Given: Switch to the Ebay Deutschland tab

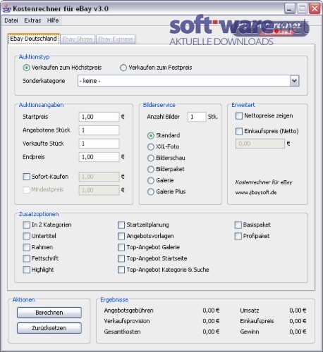Looking at the screenshot, I should click(33, 39).
